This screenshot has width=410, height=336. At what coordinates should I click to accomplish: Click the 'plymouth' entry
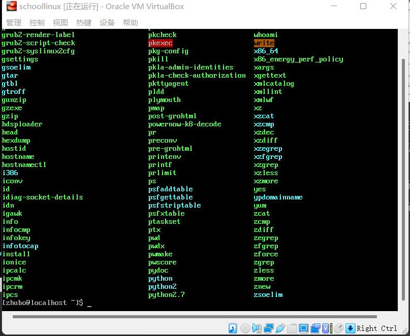pos(164,100)
